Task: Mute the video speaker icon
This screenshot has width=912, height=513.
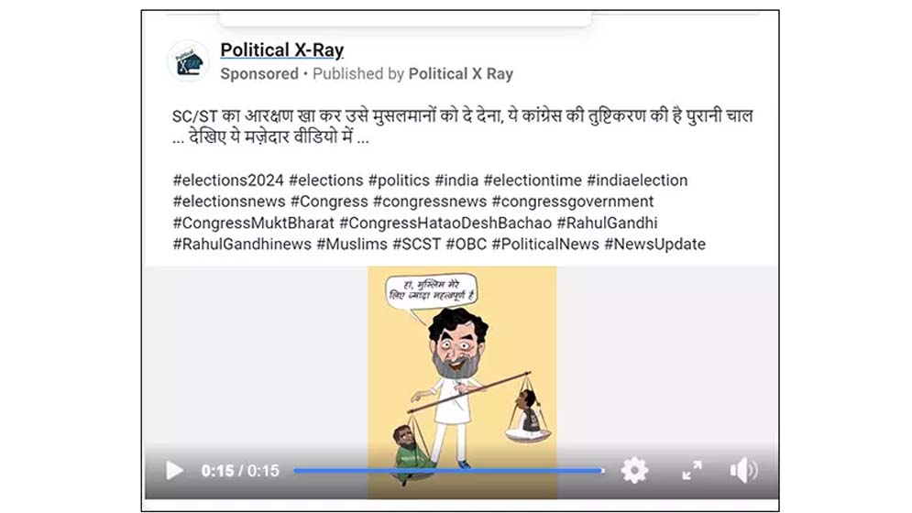Action: click(x=743, y=470)
